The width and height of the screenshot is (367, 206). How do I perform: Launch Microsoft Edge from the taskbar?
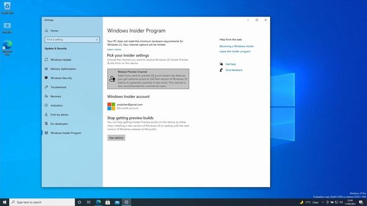pos(98,202)
